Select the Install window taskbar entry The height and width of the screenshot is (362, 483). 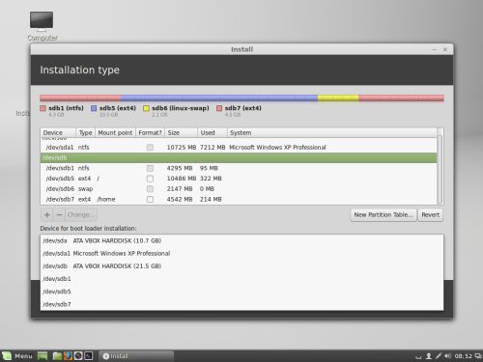[136, 356]
